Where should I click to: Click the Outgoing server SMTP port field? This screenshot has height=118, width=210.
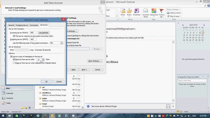[x=33, y=39]
